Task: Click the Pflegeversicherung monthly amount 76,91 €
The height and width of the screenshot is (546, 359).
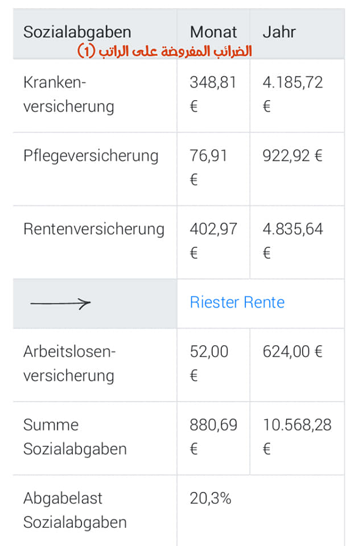Action: [x=208, y=167]
